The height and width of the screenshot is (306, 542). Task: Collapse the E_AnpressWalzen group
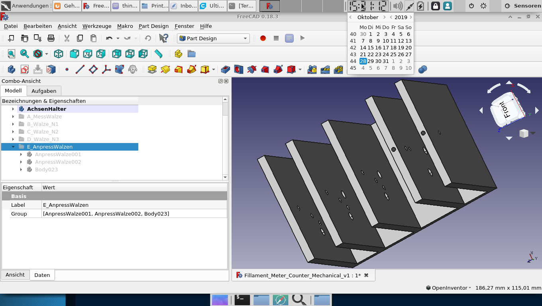13,147
